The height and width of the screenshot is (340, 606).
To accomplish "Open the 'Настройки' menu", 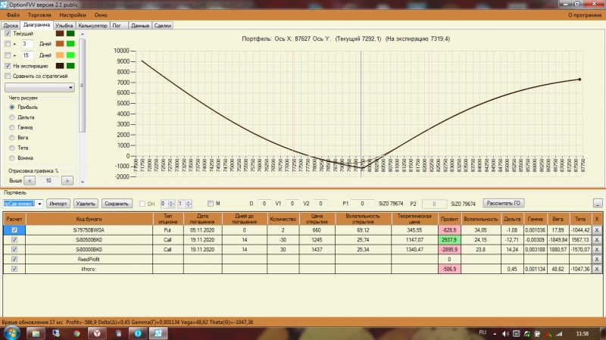I will click(x=73, y=15).
